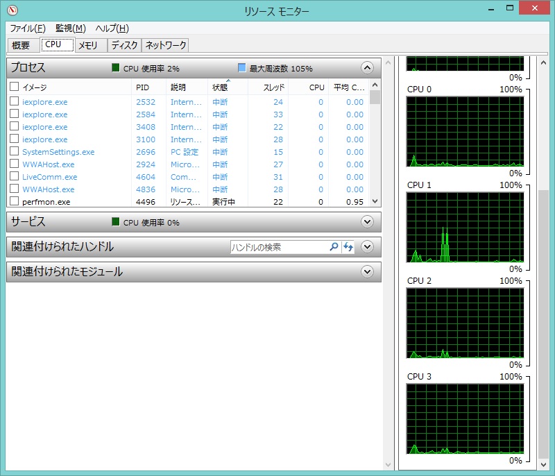The image size is (555, 476).
Task: Toggle the SystemSettings.exe checkbox
Action: (x=14, y=152)
